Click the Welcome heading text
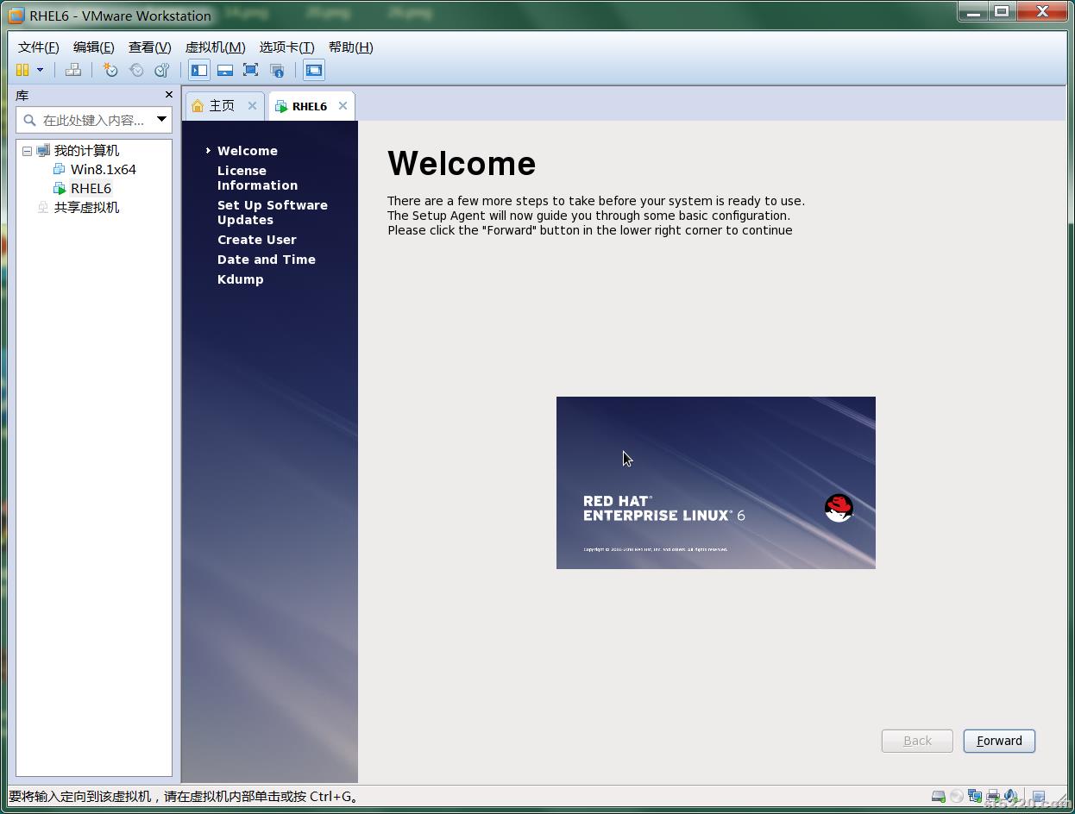 point(462,164)
